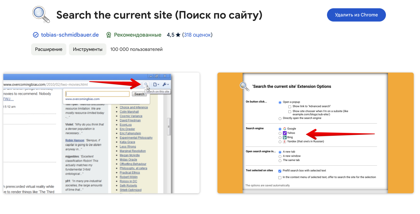
Task: Open the Extension Options screenshot thumbnail
Action: pos(315,133)
